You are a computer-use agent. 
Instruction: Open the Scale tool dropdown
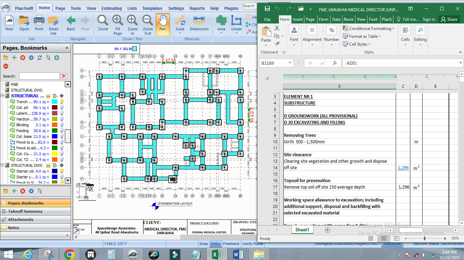(180, 29)
